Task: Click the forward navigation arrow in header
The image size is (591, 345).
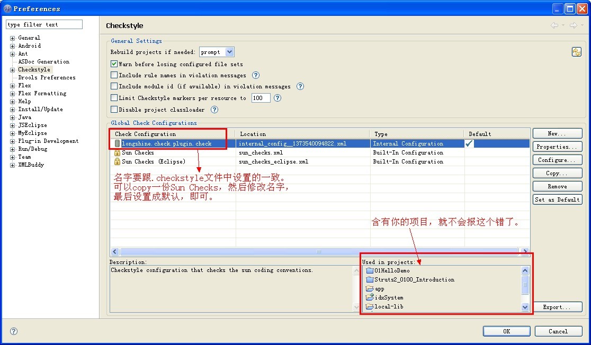Action: (574, 25)
